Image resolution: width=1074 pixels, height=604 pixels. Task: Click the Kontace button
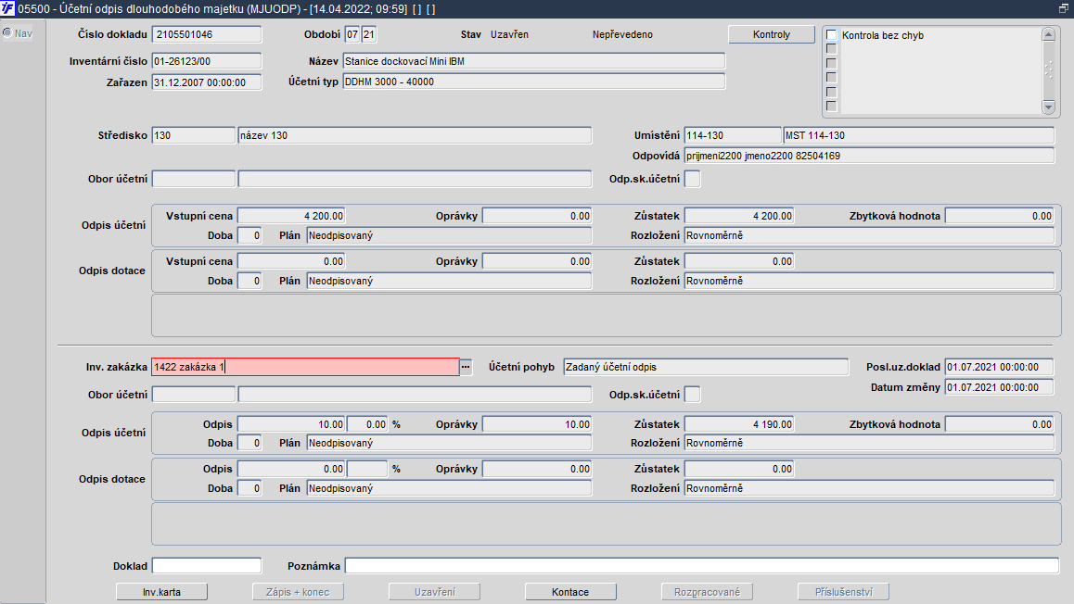pos(570,592)
